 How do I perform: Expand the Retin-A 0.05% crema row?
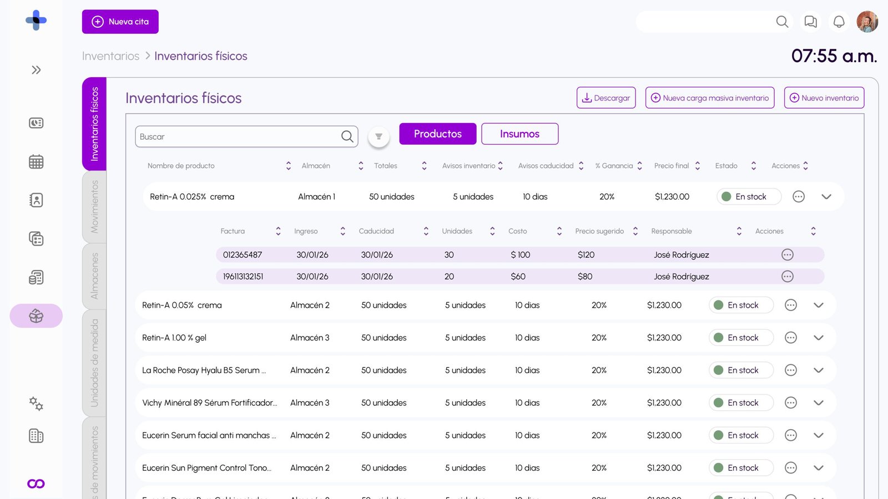[818, 305]
